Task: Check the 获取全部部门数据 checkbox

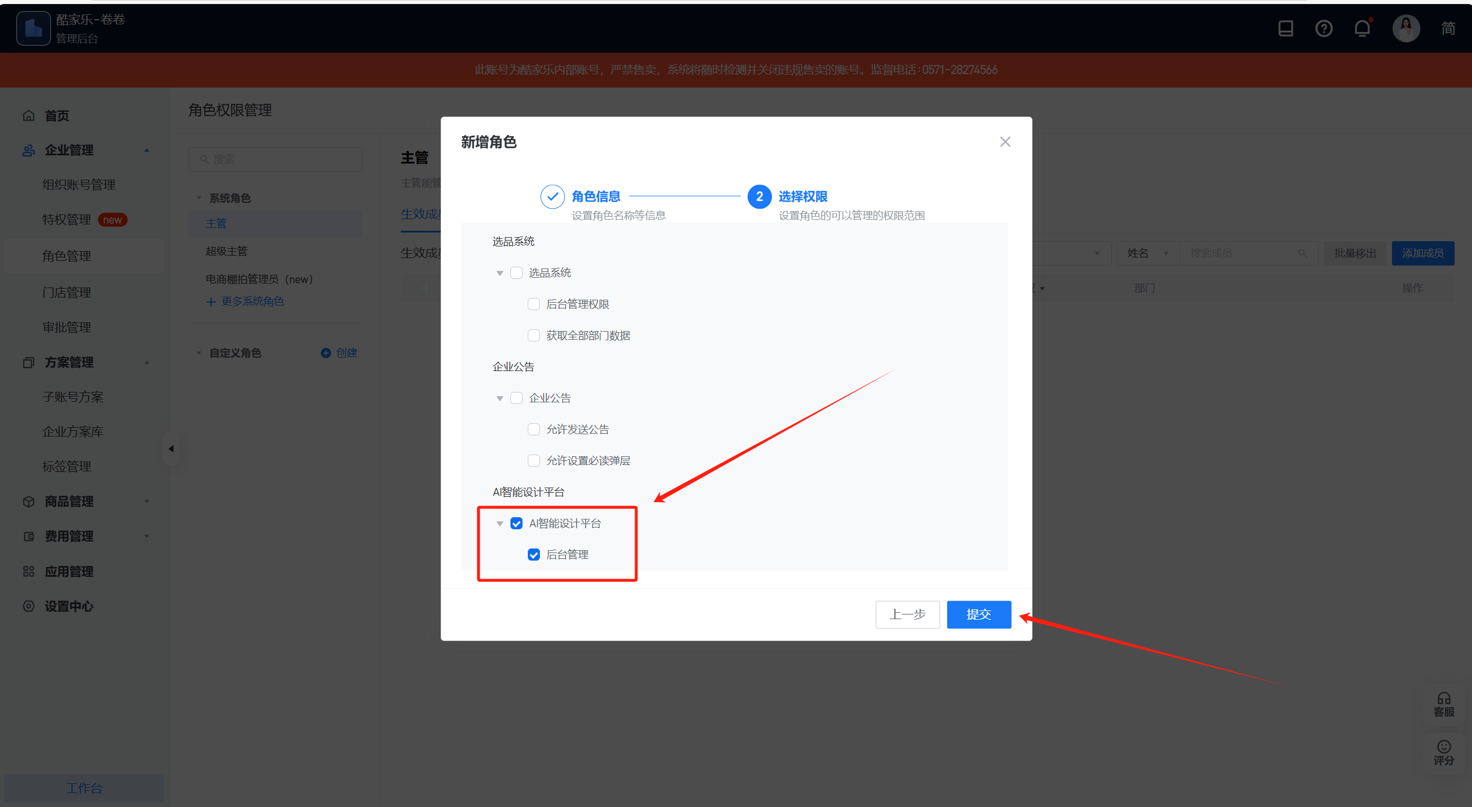Action: [x=534, y=336]
